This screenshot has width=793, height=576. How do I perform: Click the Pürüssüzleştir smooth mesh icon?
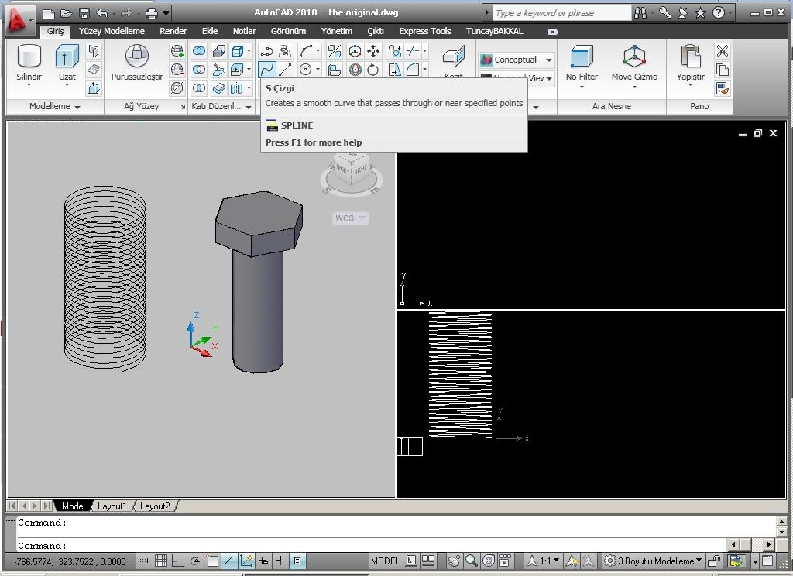coord(137,56)
